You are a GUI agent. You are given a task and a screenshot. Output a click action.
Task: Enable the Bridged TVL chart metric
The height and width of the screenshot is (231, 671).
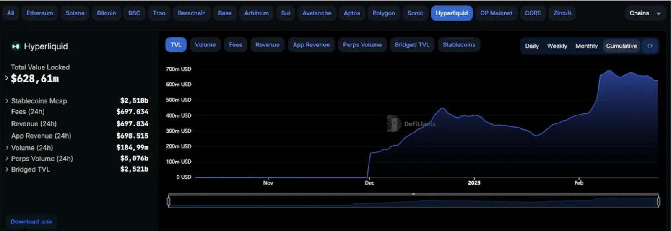click(412, 45)
